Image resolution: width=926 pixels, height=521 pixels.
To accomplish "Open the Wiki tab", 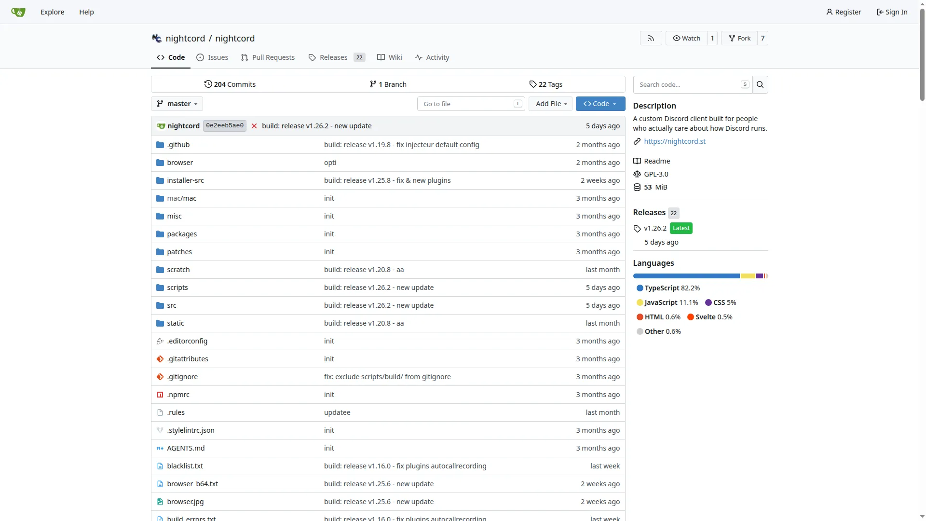I will click(390, 57).
